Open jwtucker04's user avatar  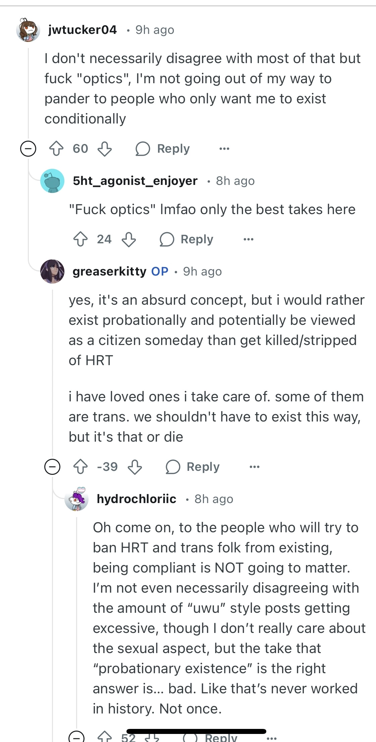click(x=28, y=30)
